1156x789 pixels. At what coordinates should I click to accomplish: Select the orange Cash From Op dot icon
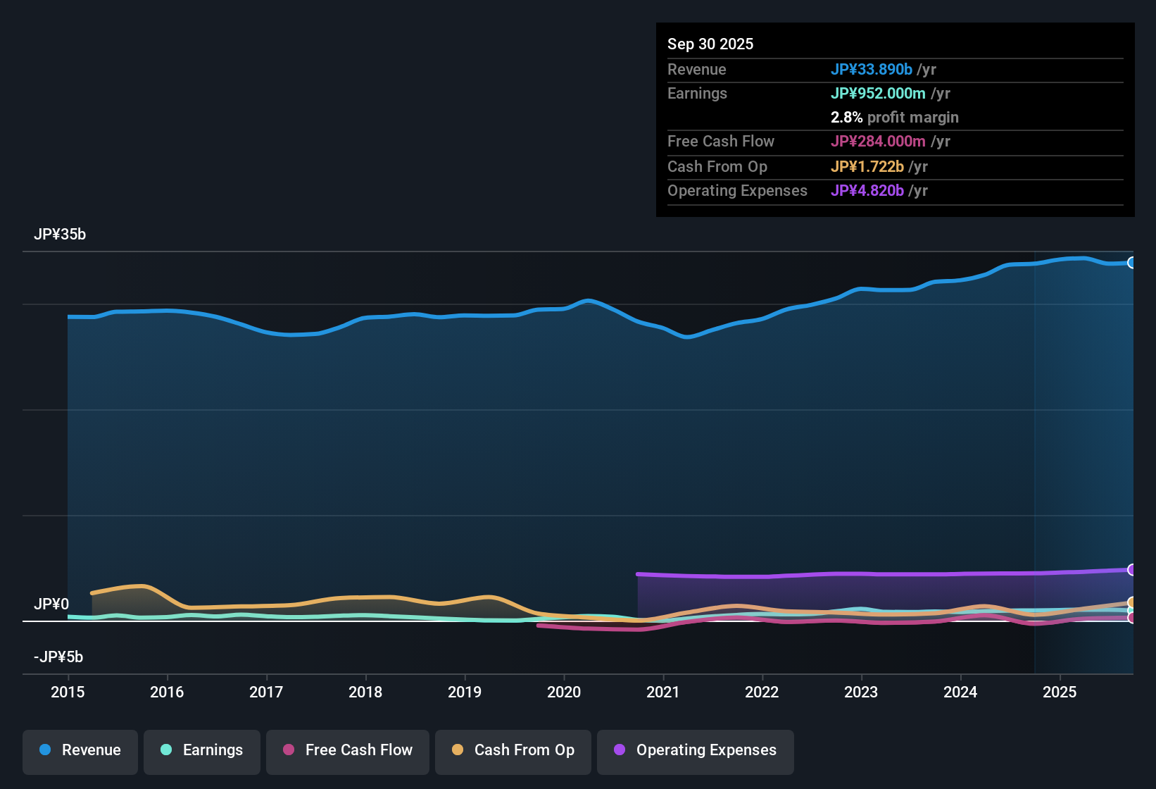click(x=458, y=750)
